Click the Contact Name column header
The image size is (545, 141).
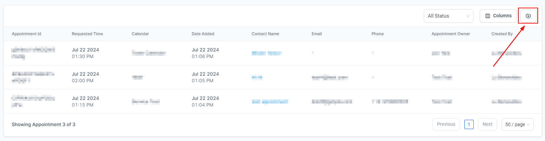click(x=265, y=34)
